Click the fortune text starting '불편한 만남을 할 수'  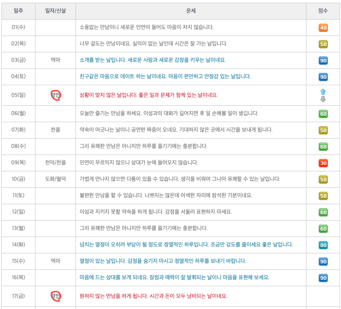(166, 196)
